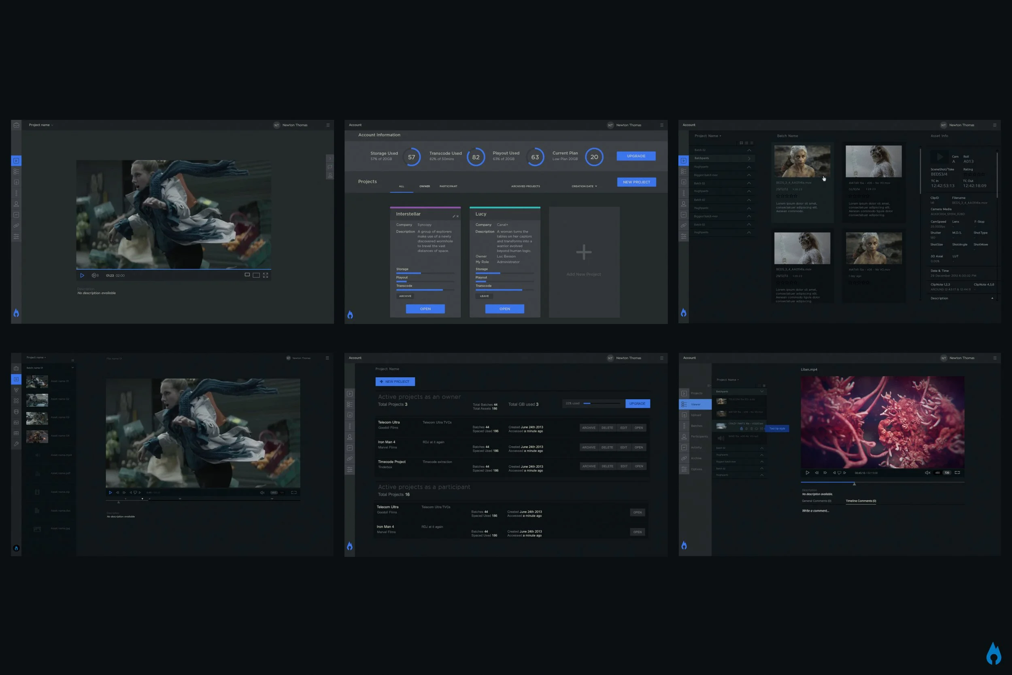Click fullscreen icon in the 01:23 player
Viewport: 1012px width, 675px height.
click(x=266, y=275)
